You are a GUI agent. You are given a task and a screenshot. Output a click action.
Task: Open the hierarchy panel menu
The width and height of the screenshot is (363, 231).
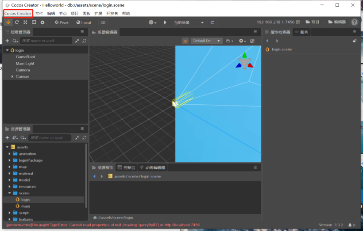pyautogui.click(x=82, y=32)
